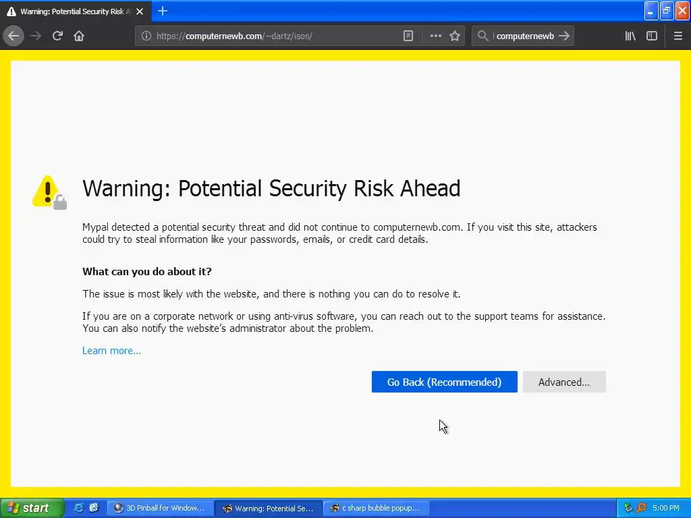Submit search with the arrow button
This screenshot has height=518, width=691.
[x=564, y=36]
